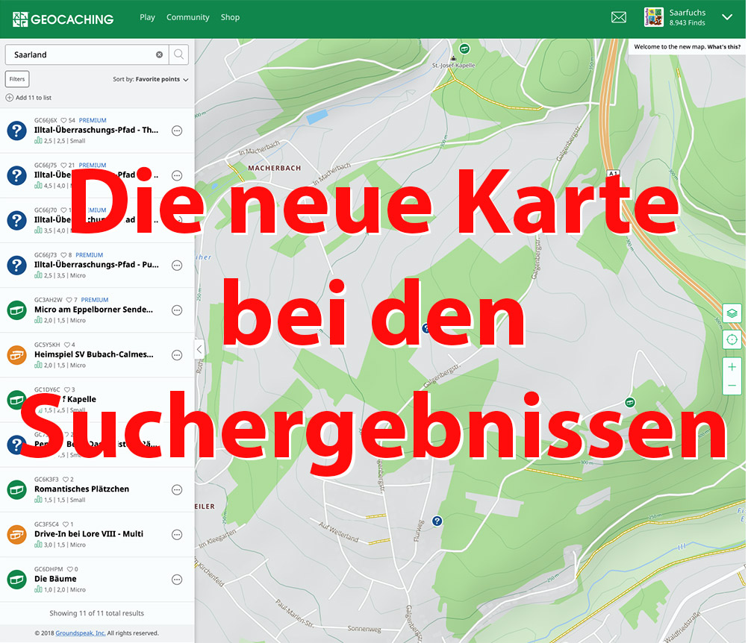Open Iltal-Überraschungs-Pfad - Th... cache title
The image size is (748, 643).
[x=96, y=130]
